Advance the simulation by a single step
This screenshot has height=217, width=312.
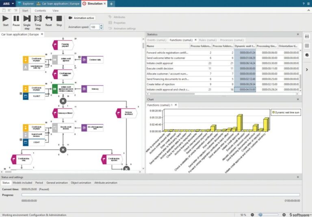[x=27, y=19]
